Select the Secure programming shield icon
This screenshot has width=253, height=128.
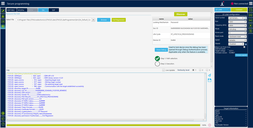3,26
